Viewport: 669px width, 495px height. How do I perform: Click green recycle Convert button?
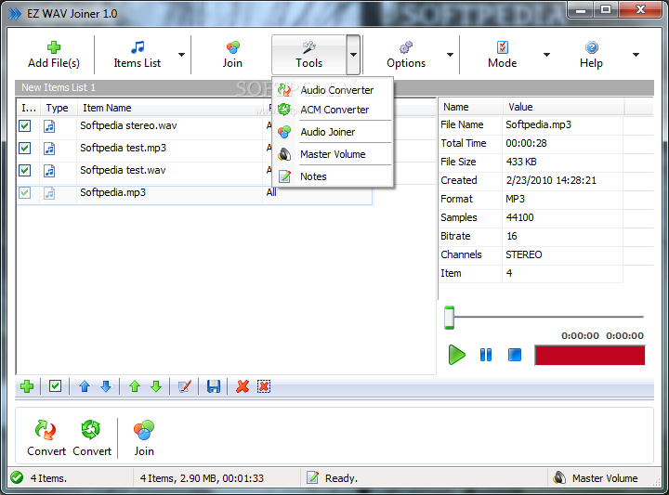tap(92, 437)
